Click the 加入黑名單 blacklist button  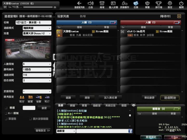110,98
